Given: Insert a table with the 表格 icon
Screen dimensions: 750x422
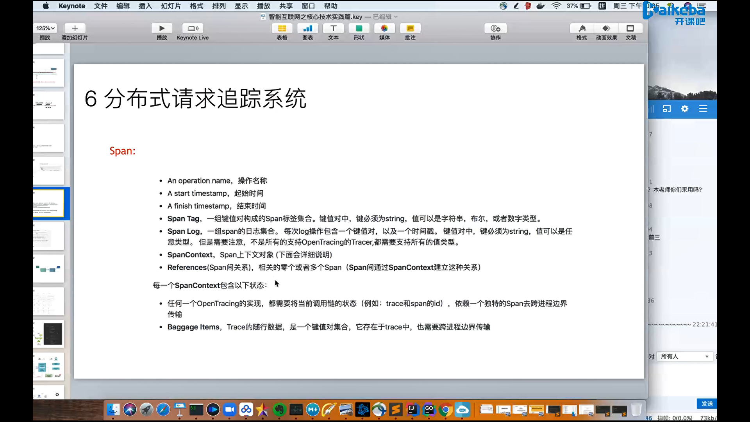Looking at the screenshot, I should tap(282, 29).
